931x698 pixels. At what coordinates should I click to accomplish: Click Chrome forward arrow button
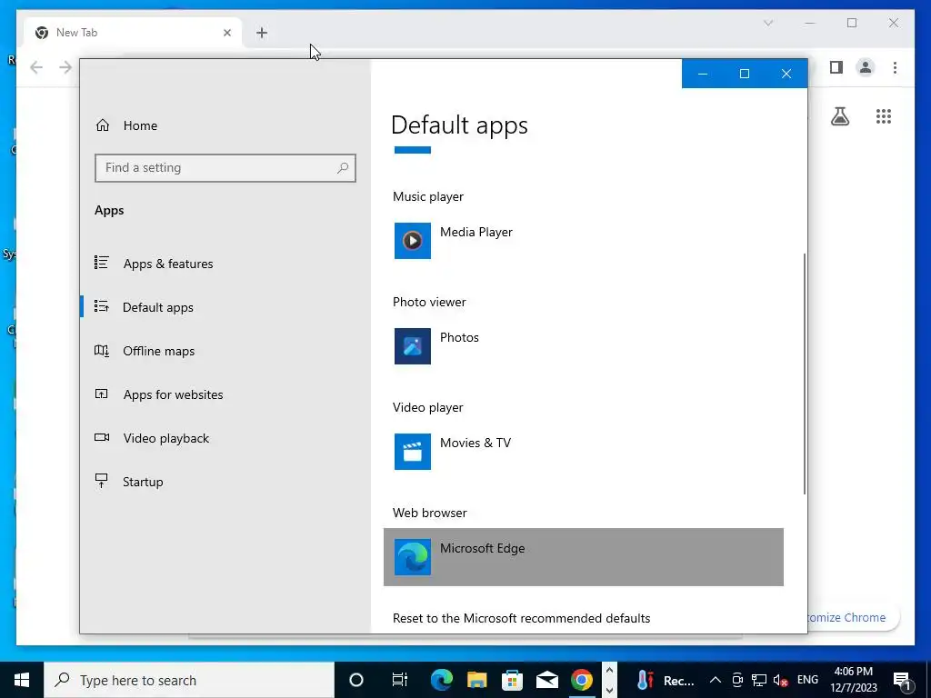[65, 67]
